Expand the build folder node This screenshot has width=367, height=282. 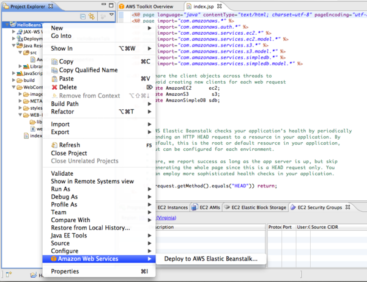[x=13, y=80]
